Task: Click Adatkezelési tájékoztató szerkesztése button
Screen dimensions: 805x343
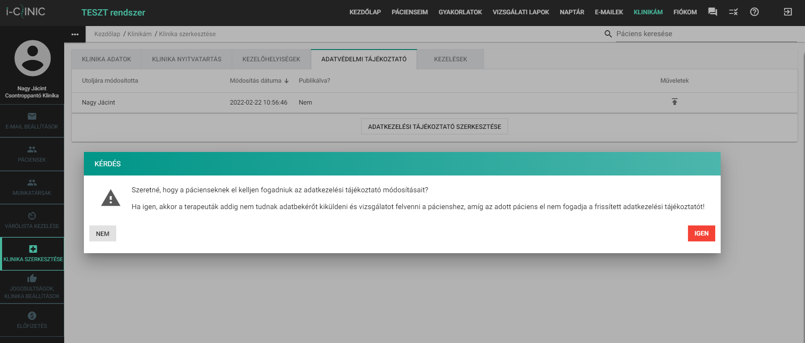Action: tap(434, 126)
